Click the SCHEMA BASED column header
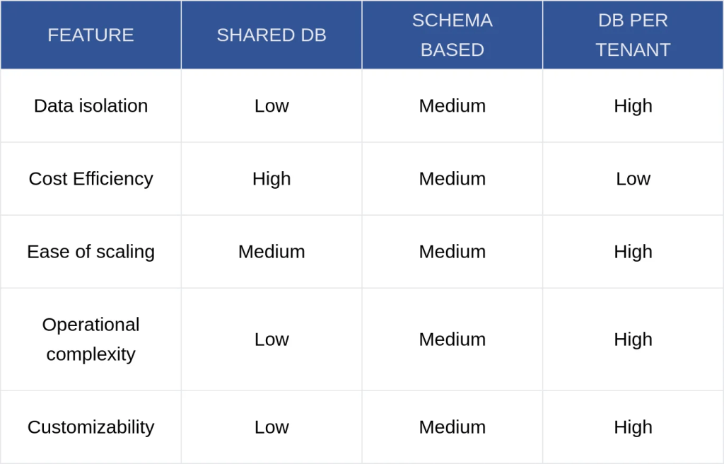This screenshot has height=464, width=724. 452,35
